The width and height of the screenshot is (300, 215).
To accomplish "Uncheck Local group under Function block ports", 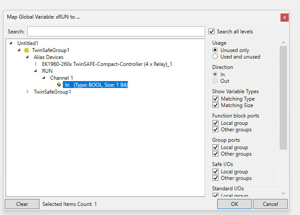I will [x=215, y=123].
